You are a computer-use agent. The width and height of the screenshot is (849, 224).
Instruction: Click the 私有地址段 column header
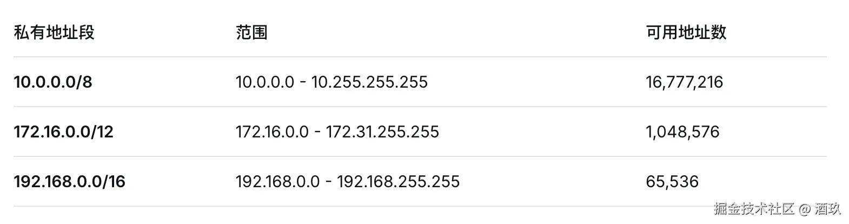pos(54,32)
